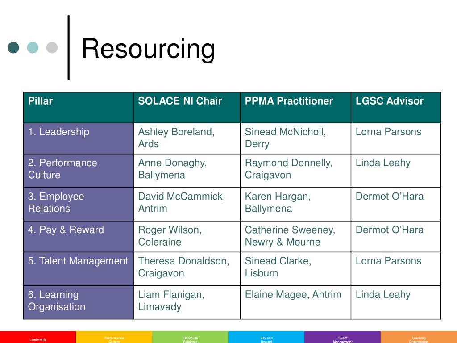The image size is (457, 343).
Task: Click the 'Theresa Donaldson, Craigavon' cell
Action: pos(187,269)
